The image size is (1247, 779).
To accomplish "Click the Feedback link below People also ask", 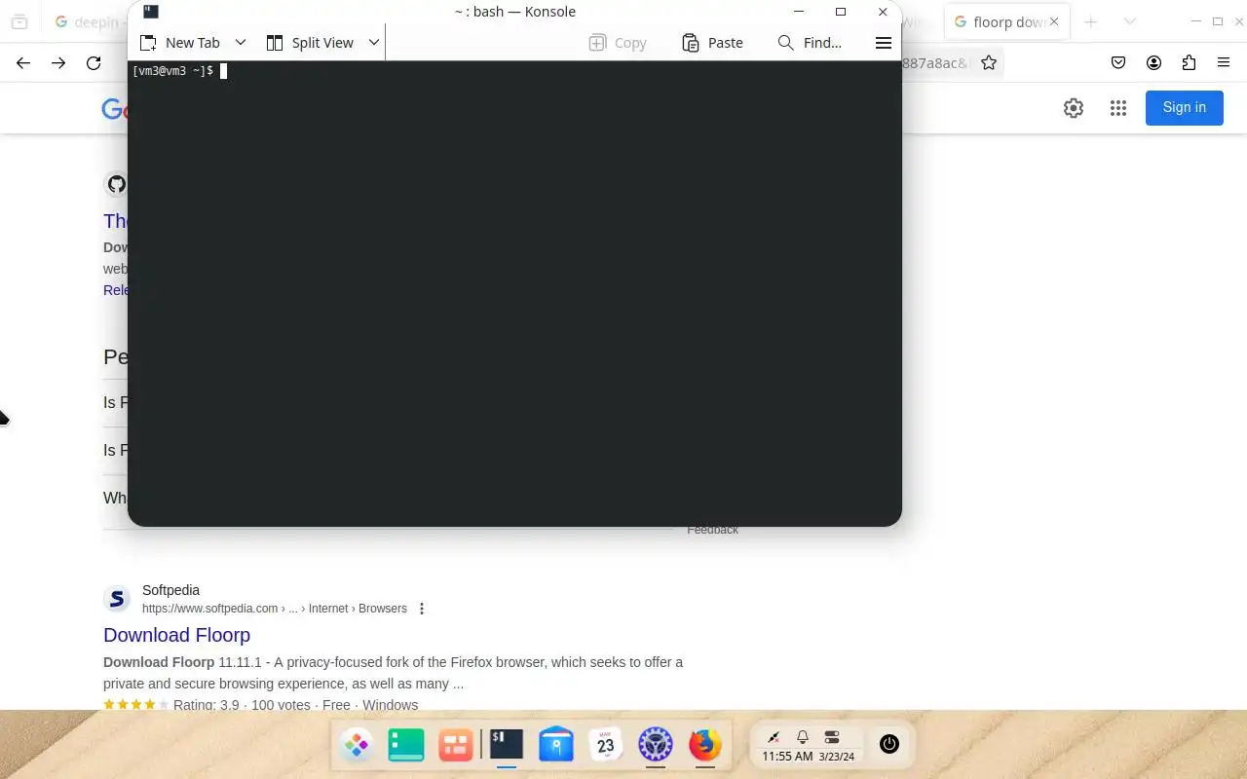I will click(712, 531).
